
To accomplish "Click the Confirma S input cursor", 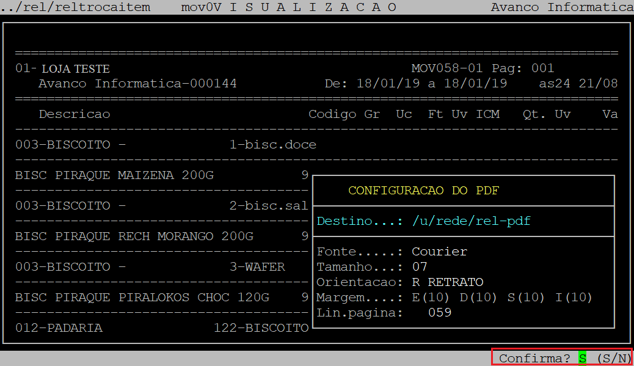I will tap(582, 359).
